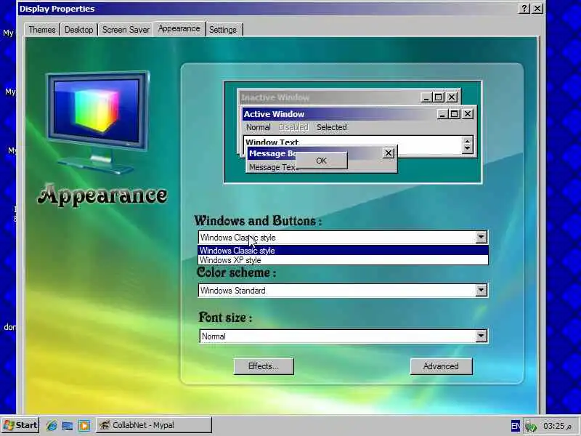Open the Start menu
The height and width of the screenshot is (436, 581).
[x=20, y=425]
